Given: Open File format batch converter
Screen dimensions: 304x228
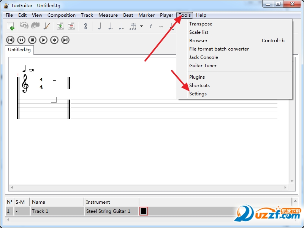Looking at the screenshot, I should pos(234,49).
